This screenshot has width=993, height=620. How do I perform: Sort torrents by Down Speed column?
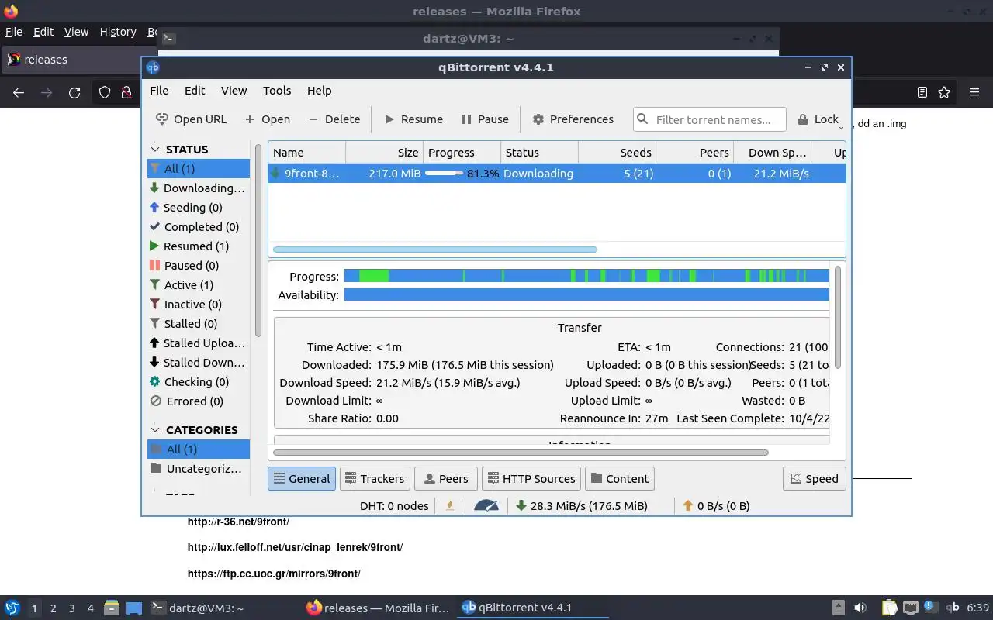pyautogui.click(x=772, y=152)
